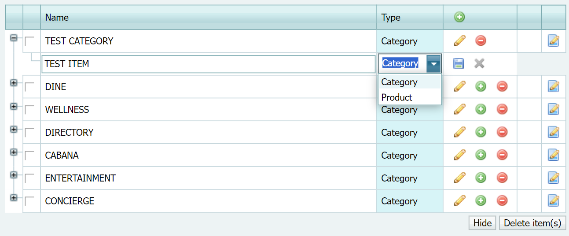The height and width of the screenshot is (236, 569).
Task: Check the DIRECTORY row checkbox
Action: tap(29, 133)
